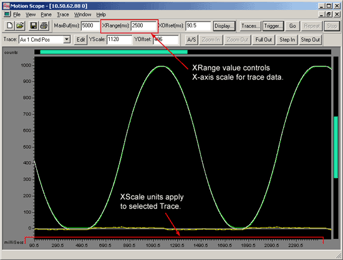Open a file with folder icon

20,26
